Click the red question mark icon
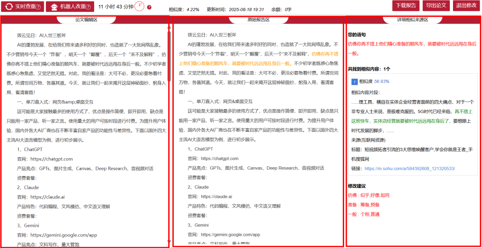The width and height of the screenshot is (482, 248). [x=149, y=7]
